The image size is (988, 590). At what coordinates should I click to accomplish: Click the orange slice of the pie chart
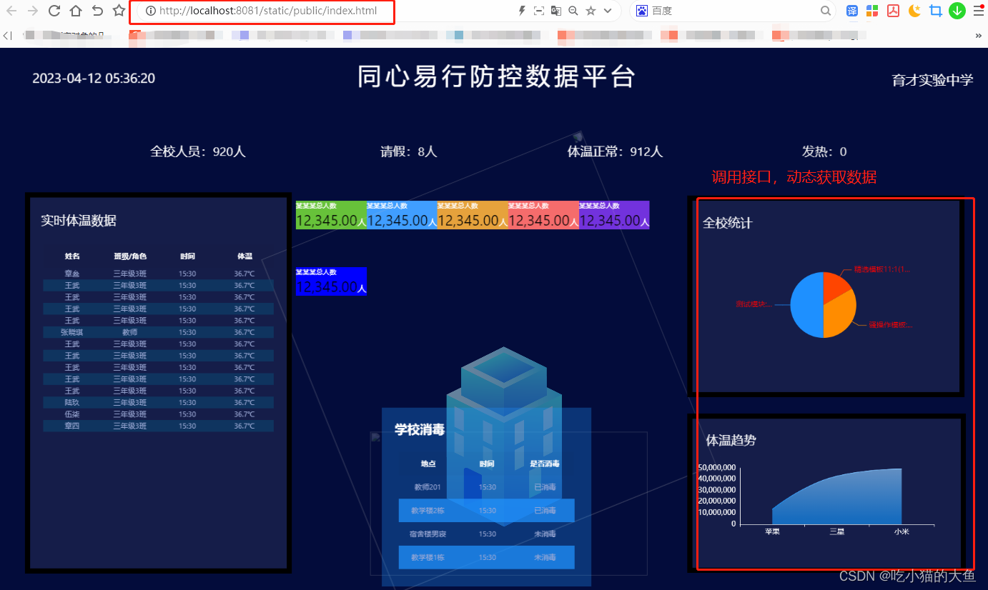[x=841, y=314]
